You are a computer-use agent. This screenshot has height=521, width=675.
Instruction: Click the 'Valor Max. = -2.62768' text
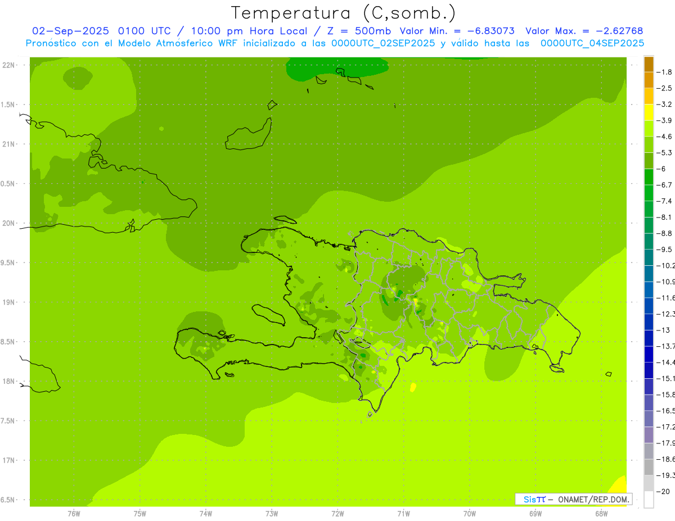click(584, 31)
